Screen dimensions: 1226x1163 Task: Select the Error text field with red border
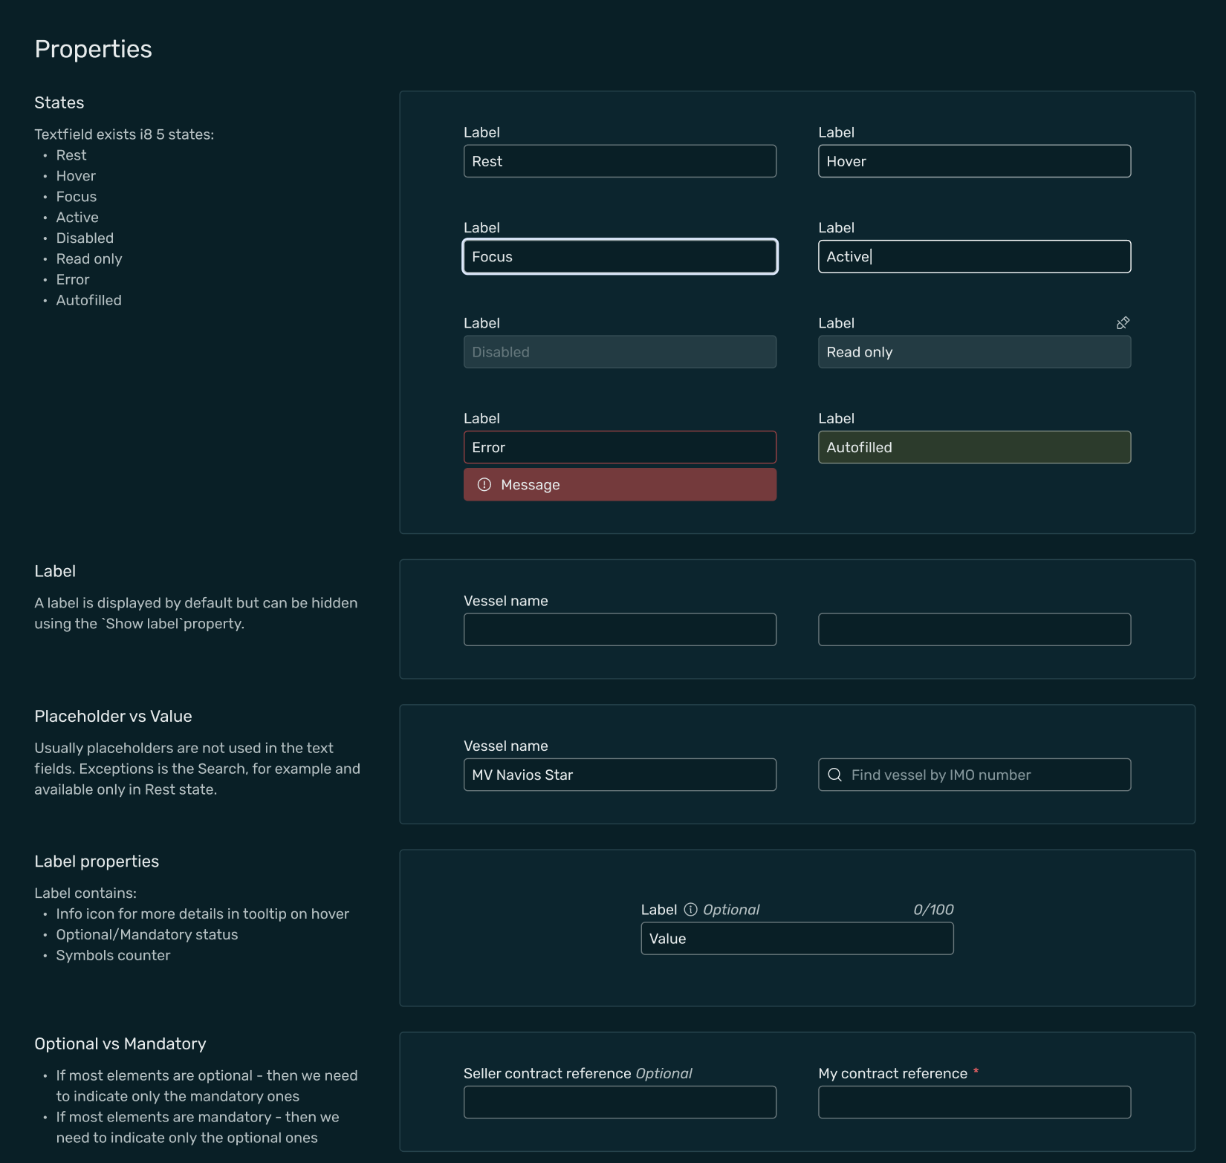click(620, 447)
